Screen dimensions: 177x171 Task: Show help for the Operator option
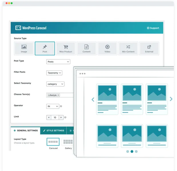[61, 106]
